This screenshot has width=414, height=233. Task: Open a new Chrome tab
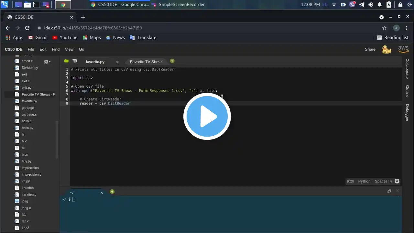[83, 17]
